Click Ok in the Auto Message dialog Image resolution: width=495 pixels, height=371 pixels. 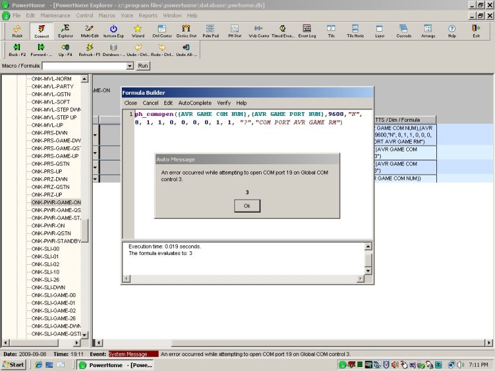247,205
